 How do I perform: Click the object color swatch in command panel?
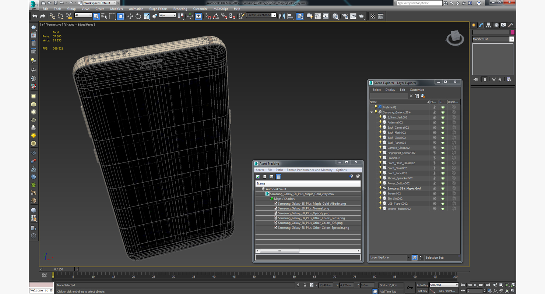[512, 32]
